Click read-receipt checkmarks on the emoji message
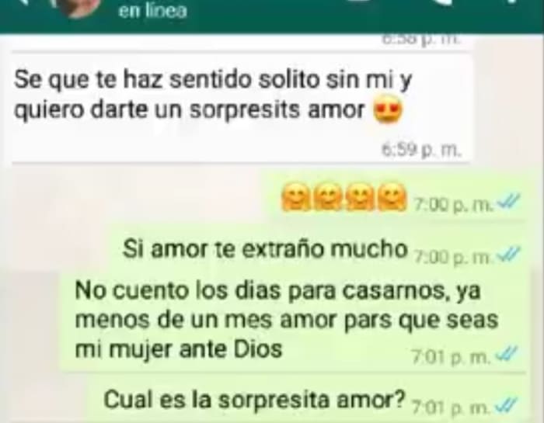The width and height of the screenshot is (544, 423). point(508,201)
